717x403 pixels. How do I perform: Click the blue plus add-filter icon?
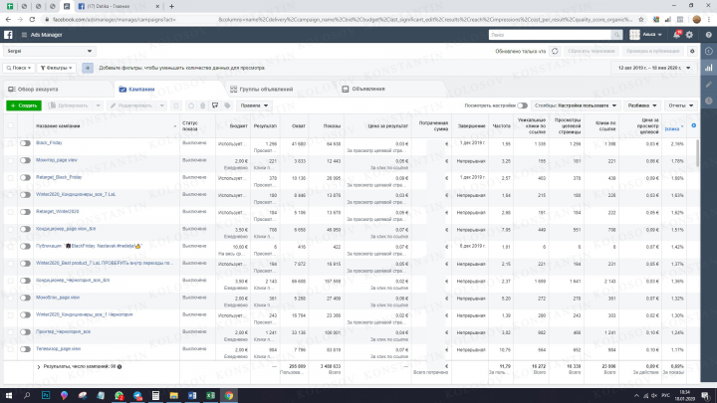(88, 68)
